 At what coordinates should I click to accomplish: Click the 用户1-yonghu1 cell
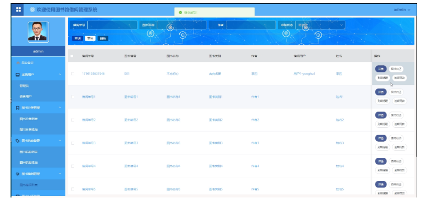coord(304,73)
